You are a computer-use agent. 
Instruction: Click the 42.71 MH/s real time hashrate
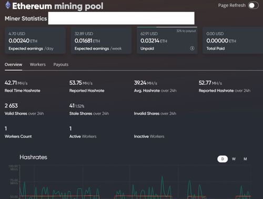(16, 83)
